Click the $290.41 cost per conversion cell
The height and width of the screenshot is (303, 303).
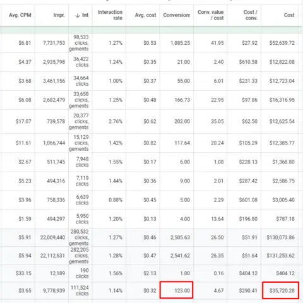tap(248, 290)
